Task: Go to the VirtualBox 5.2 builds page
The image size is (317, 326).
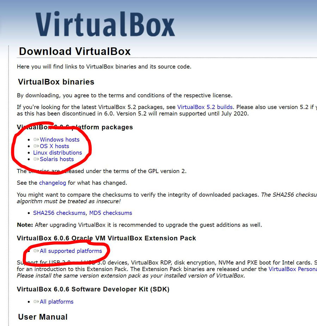Action: pos(205,107)
